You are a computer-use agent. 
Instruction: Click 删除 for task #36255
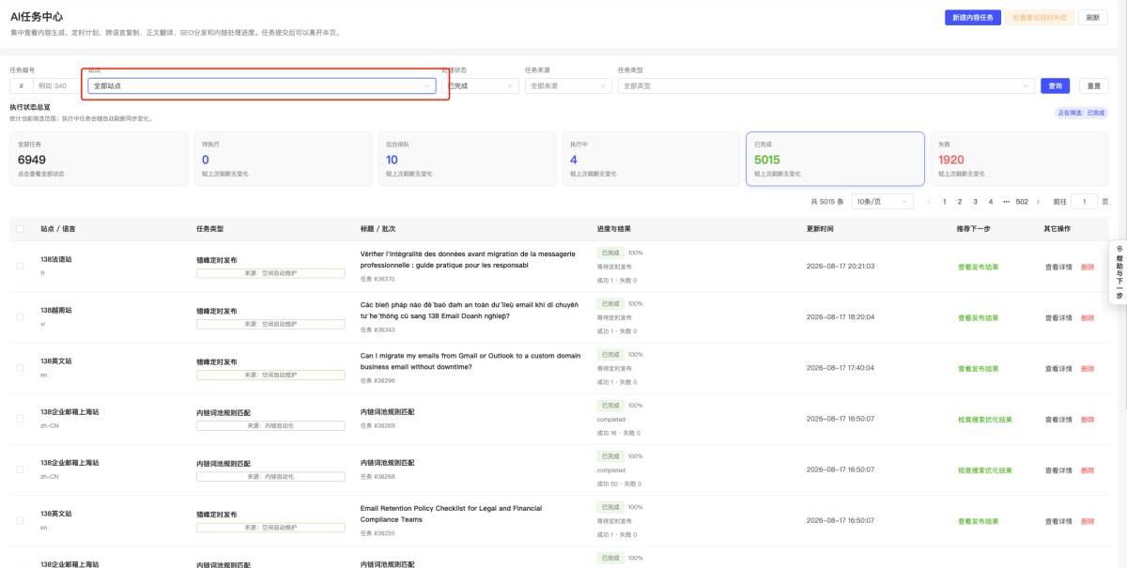(x=1088, y=521)
